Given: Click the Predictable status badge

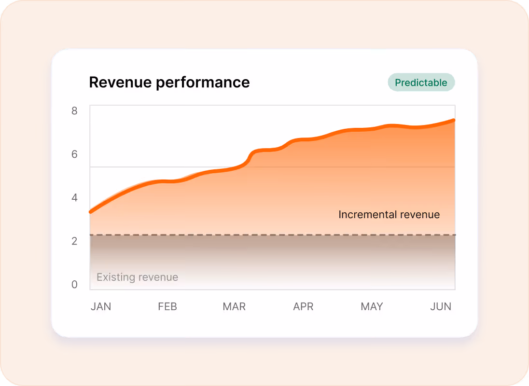Looking at the screenshot, I should 421,82.
